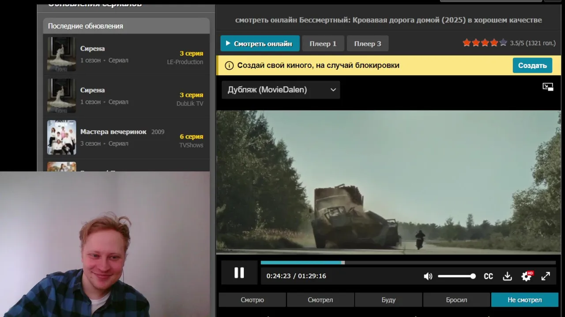Open player HD settings gear

(527, 276)
